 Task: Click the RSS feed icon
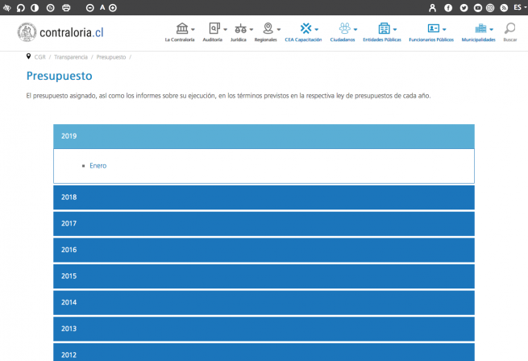(x=504, y=7)
